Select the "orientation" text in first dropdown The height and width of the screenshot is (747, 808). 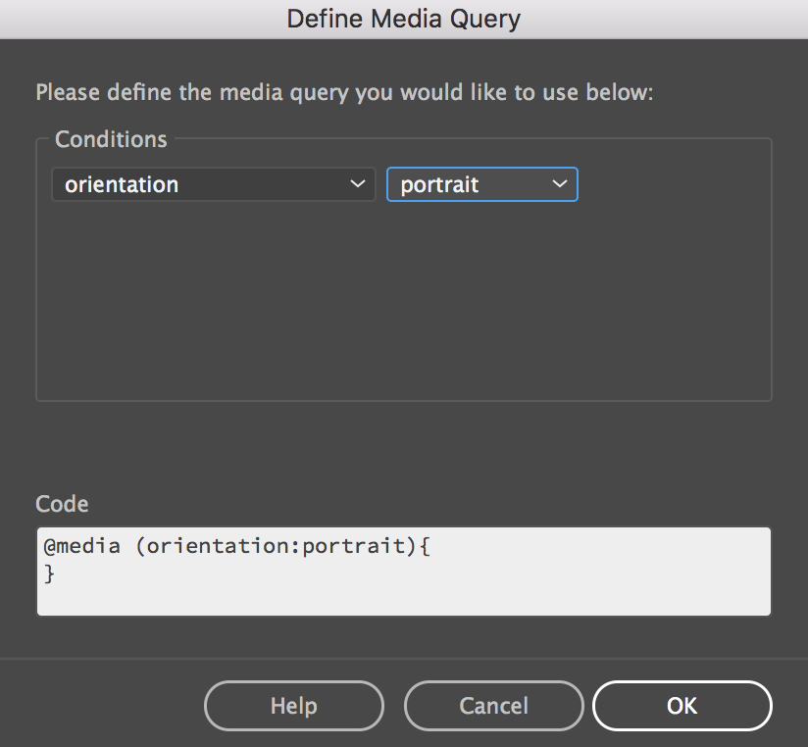tap(122, 184)
